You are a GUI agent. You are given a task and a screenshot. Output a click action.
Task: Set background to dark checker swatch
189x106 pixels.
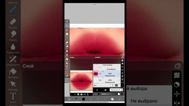116,85
